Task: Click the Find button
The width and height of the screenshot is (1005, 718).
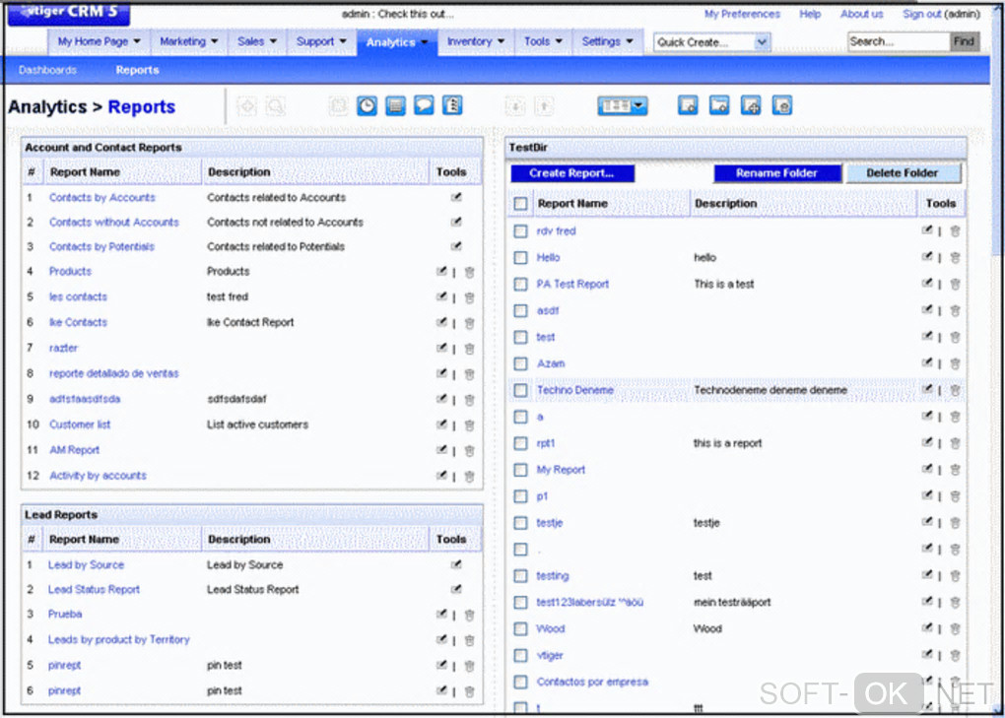Action: [964, 41]
